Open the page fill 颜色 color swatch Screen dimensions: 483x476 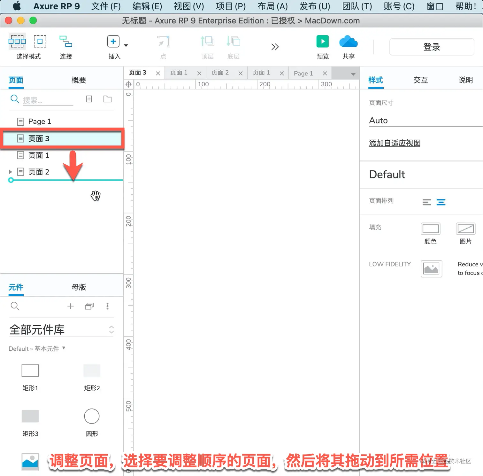pyautogui.click(x=430, y=229)
